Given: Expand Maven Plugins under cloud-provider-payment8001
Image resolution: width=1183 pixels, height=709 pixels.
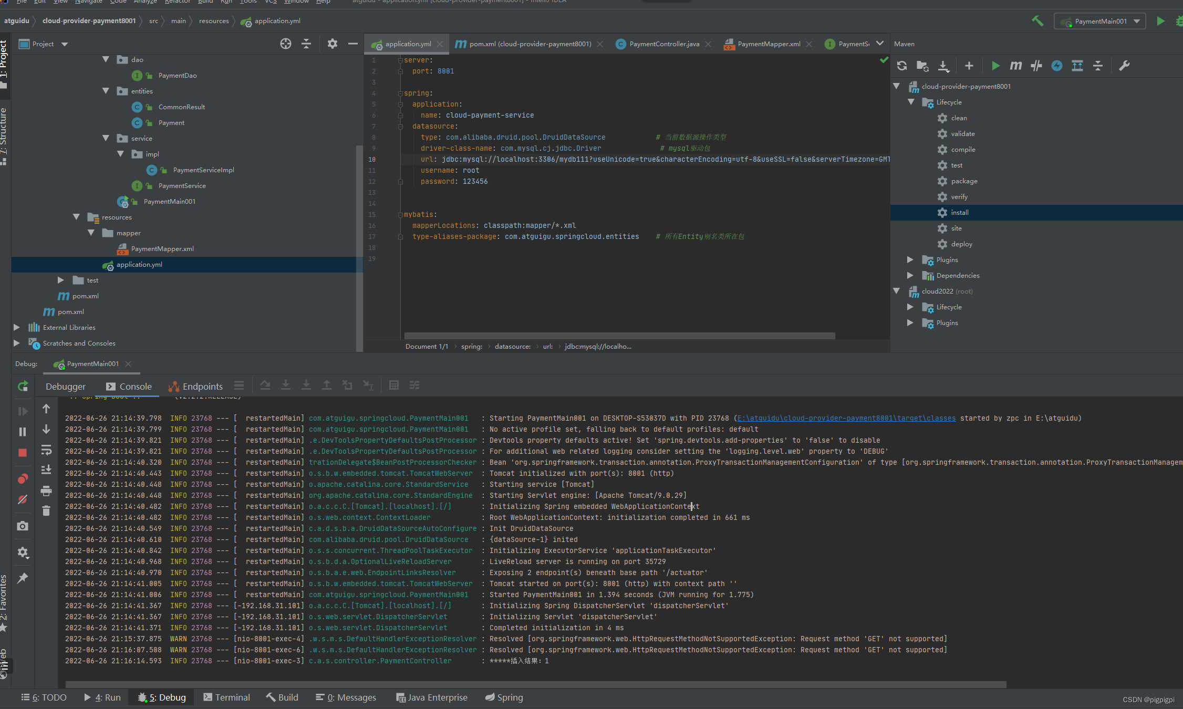Looking at the screenshot, I should pos(910,259).
